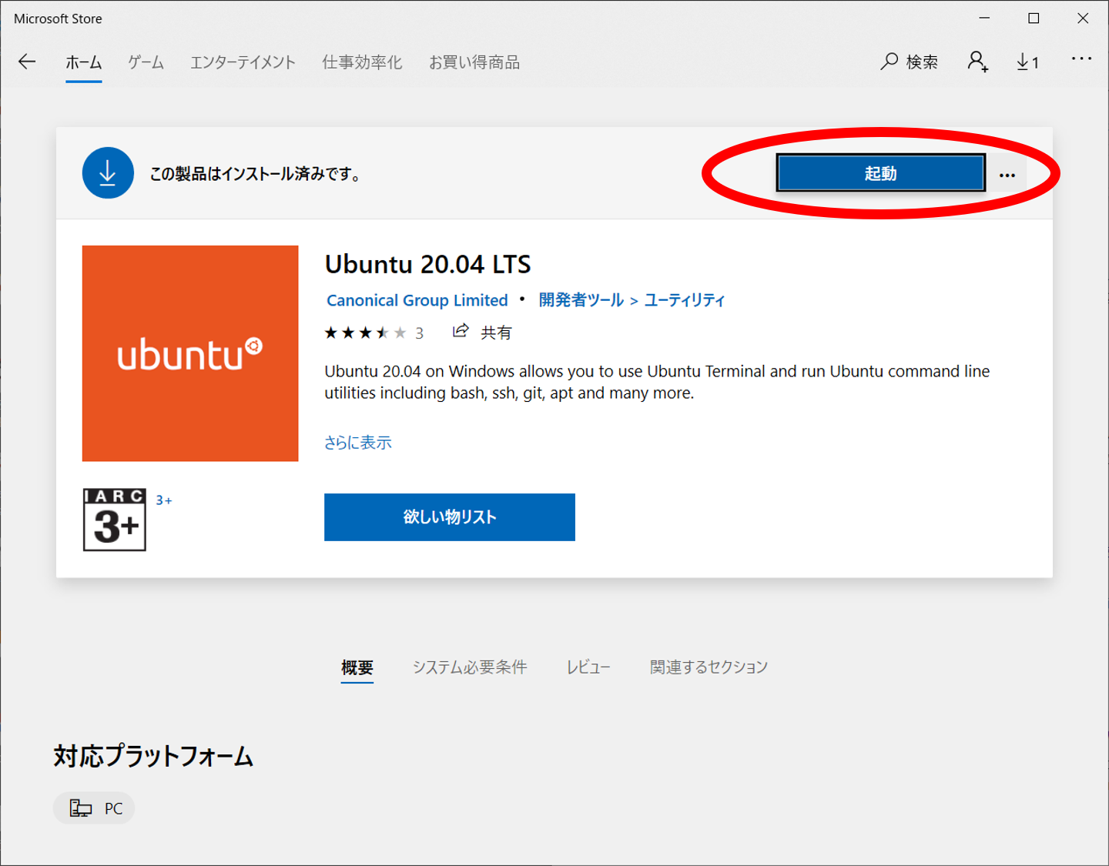Open the レビュー tab

588,667
